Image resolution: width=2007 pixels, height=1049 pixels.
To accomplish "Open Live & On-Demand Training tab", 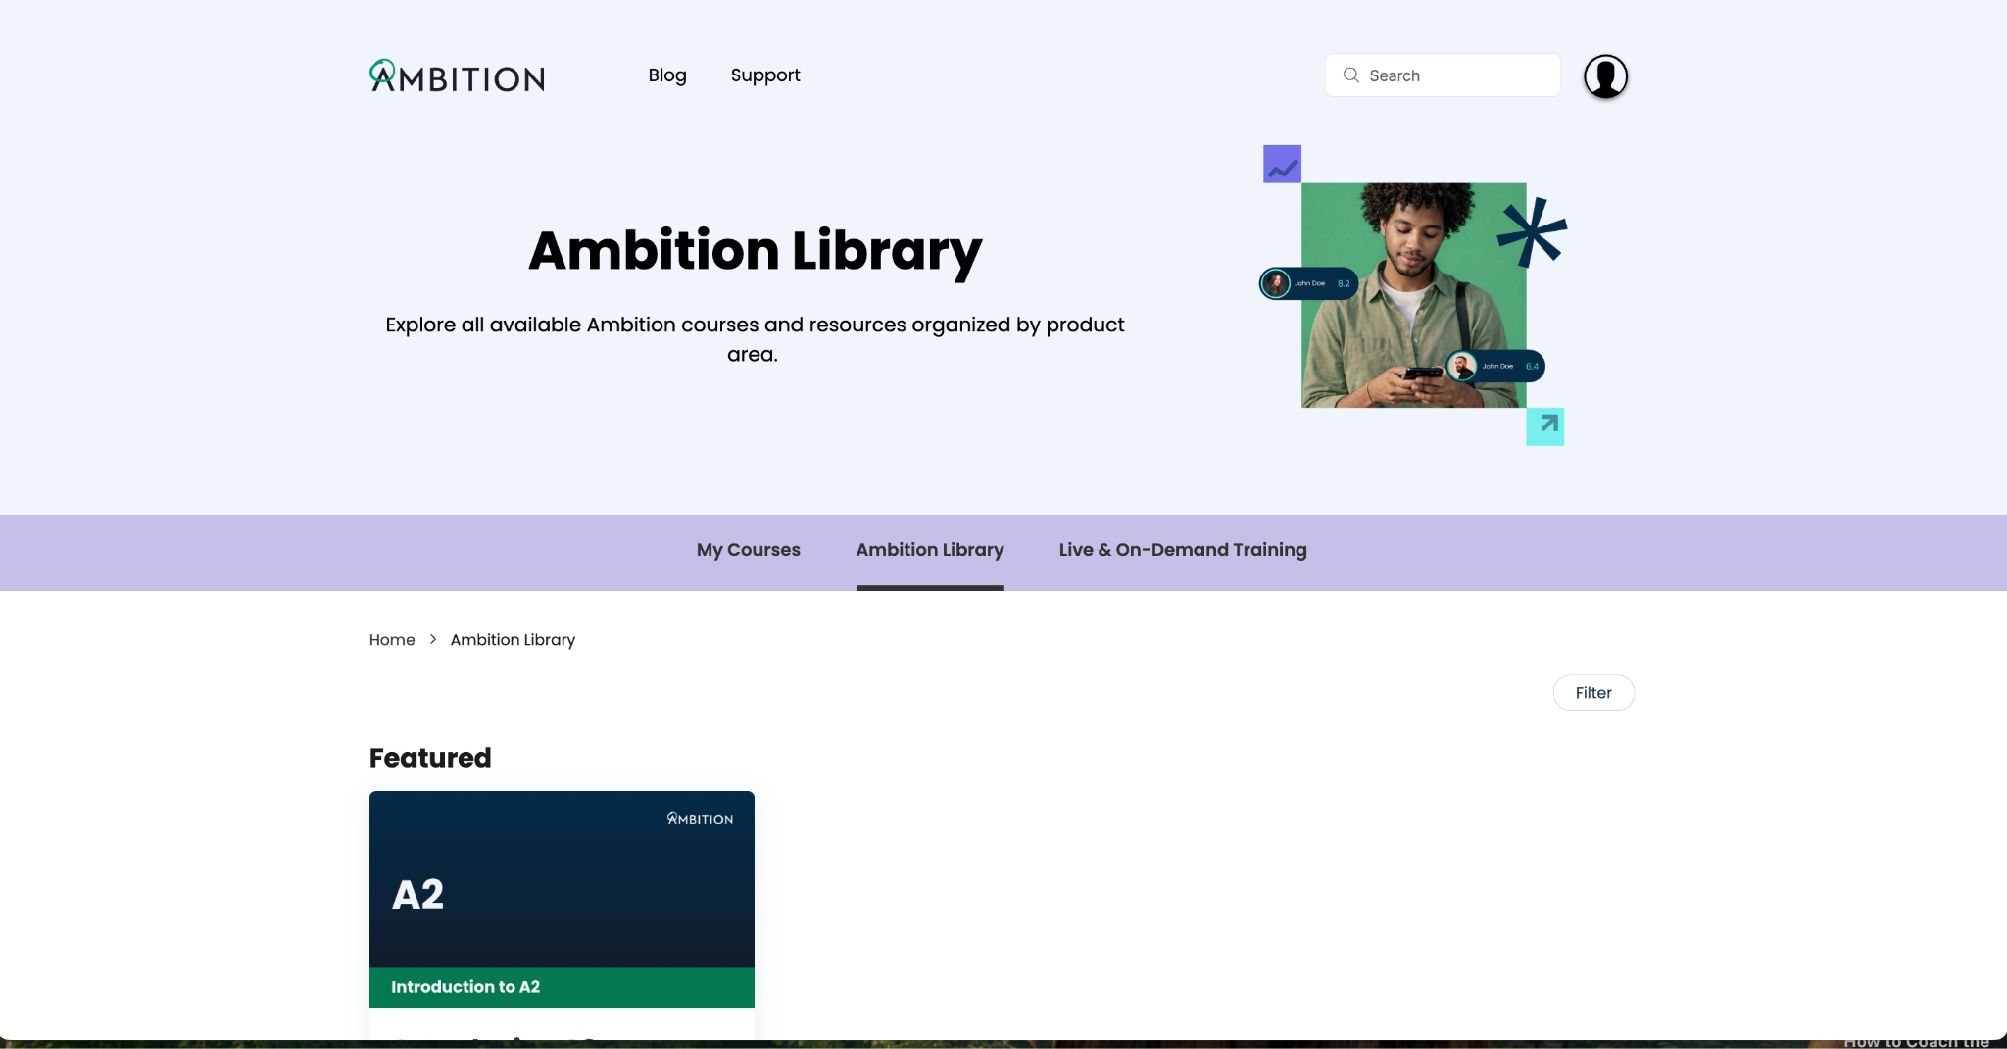I will (1183, 550).
